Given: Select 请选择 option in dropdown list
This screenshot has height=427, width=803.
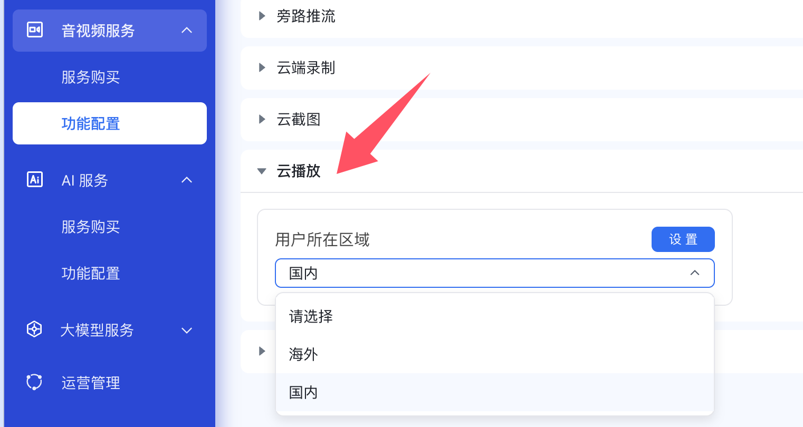Looking at the screenshot, I should (x=311, y=316).
